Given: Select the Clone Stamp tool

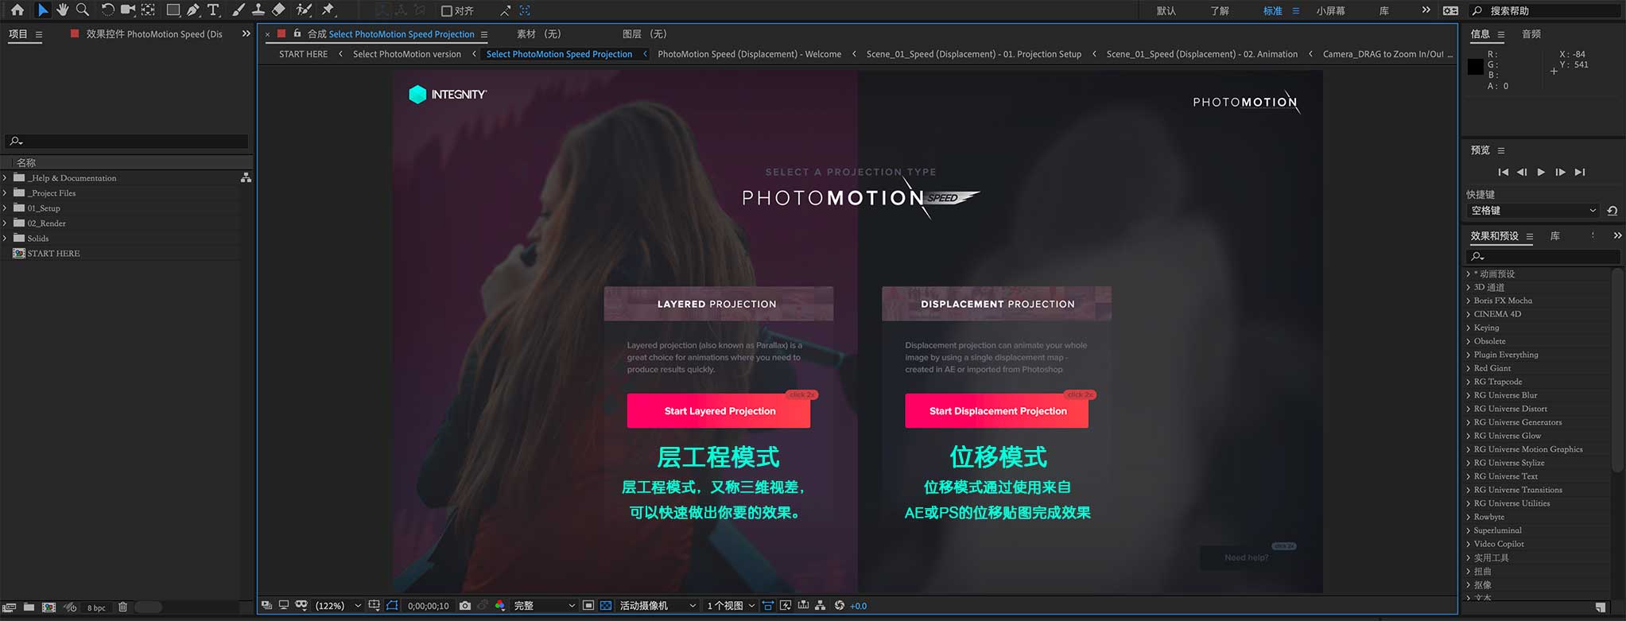Looking at the screenshot, I should pyautogui.click(x=258, y=10).
